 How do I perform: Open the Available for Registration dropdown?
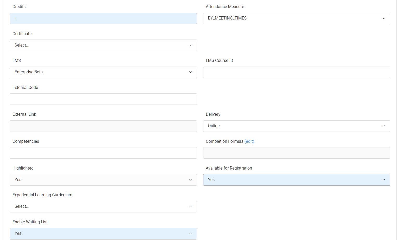[297, 180]
